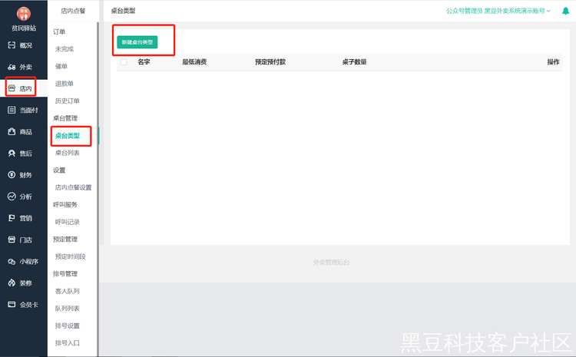The image size is (576, 357).
Task: Open 呼叫记录 submenu item
Action: (68, 222)
